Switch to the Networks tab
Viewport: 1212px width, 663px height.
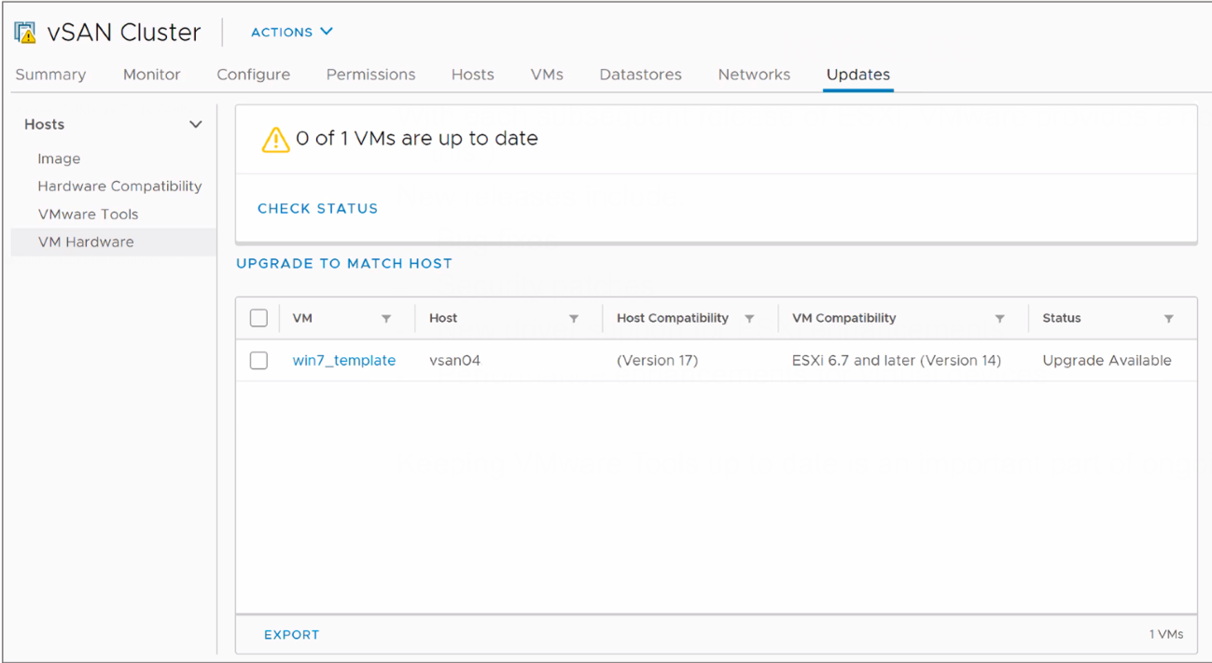[x=754, y=75]
